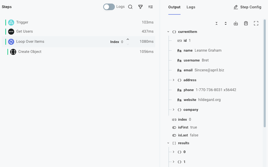
Task: Switch to the Output tab
Action: 174,7
